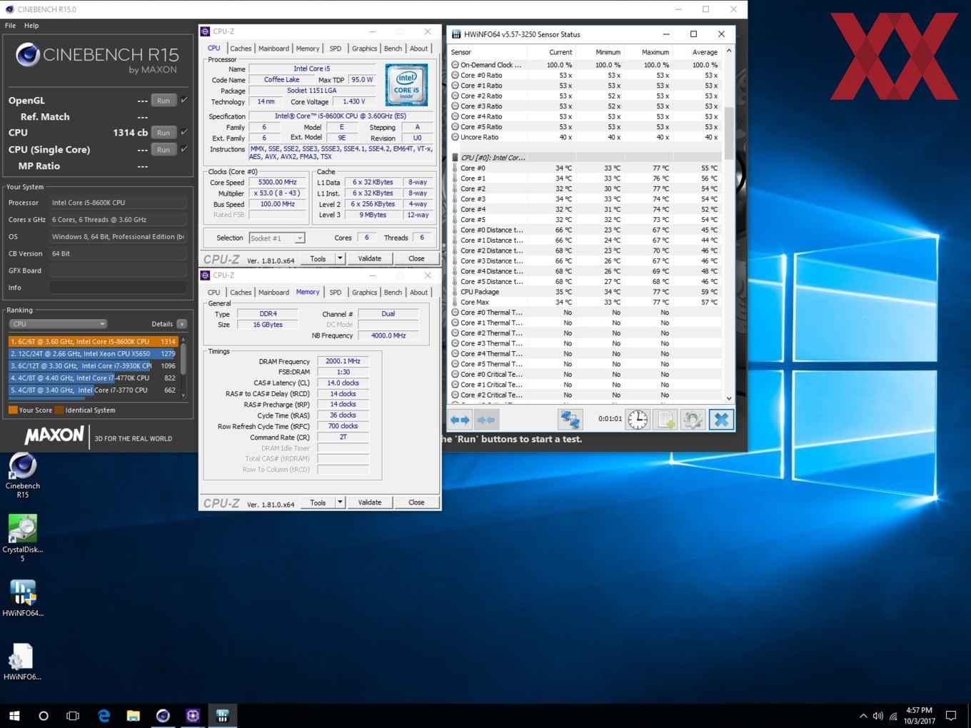Open CrystalDisk desktop shortcut
971x728 pixels.
click(23, 539)
